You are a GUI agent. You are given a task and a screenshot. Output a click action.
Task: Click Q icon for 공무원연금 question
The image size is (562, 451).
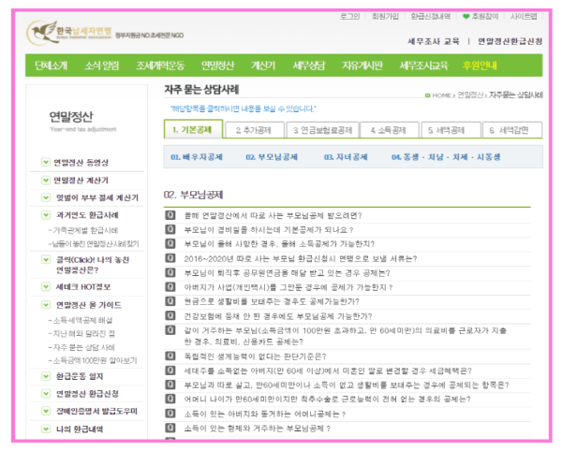[170, 272]
